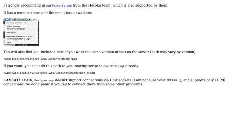Click the Postgres elephant menubar icon
Viewport: 237px width, 133px height.
click(7, 20)
